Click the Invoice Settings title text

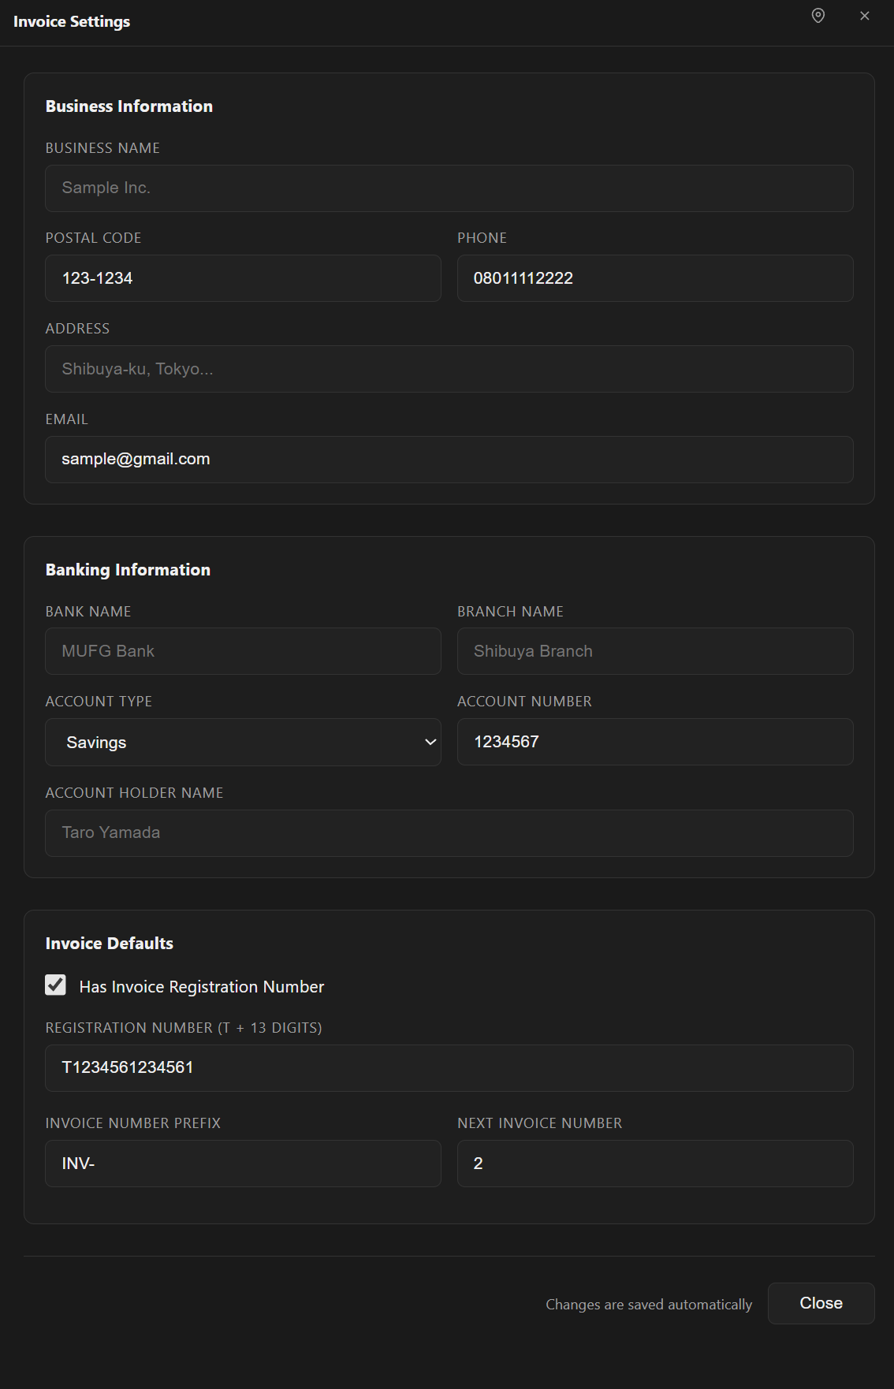coord(72,22)
